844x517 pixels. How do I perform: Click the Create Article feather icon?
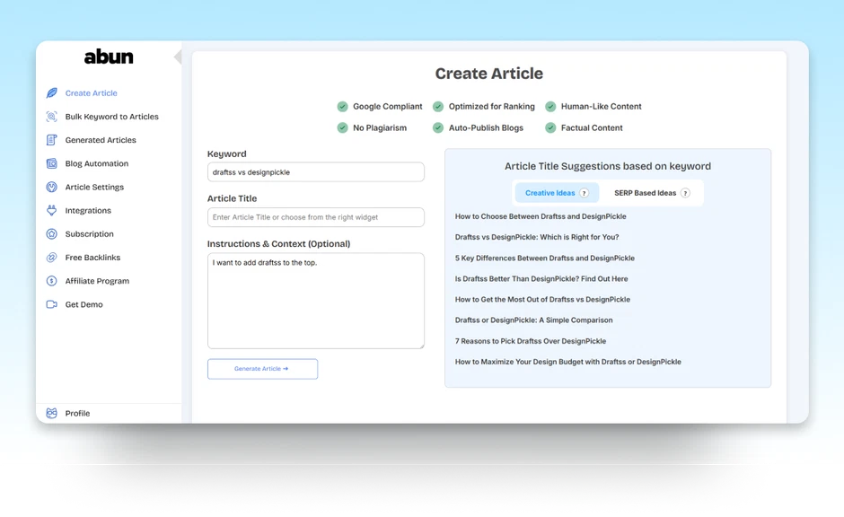pos(52,93)
